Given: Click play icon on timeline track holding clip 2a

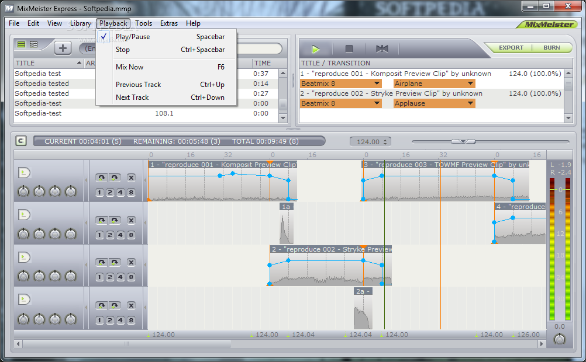Looking at the screenshot, I should [24, 300].
